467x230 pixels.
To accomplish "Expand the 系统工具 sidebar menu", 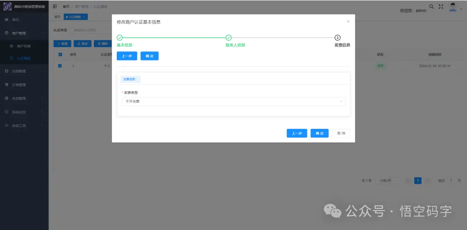I will tap(42, 125).
